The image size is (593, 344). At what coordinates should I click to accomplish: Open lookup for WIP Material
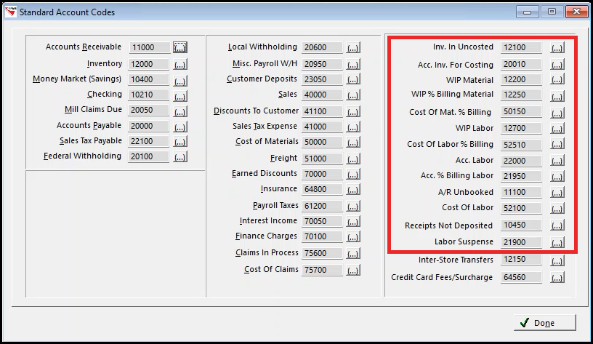pos(557,79)
